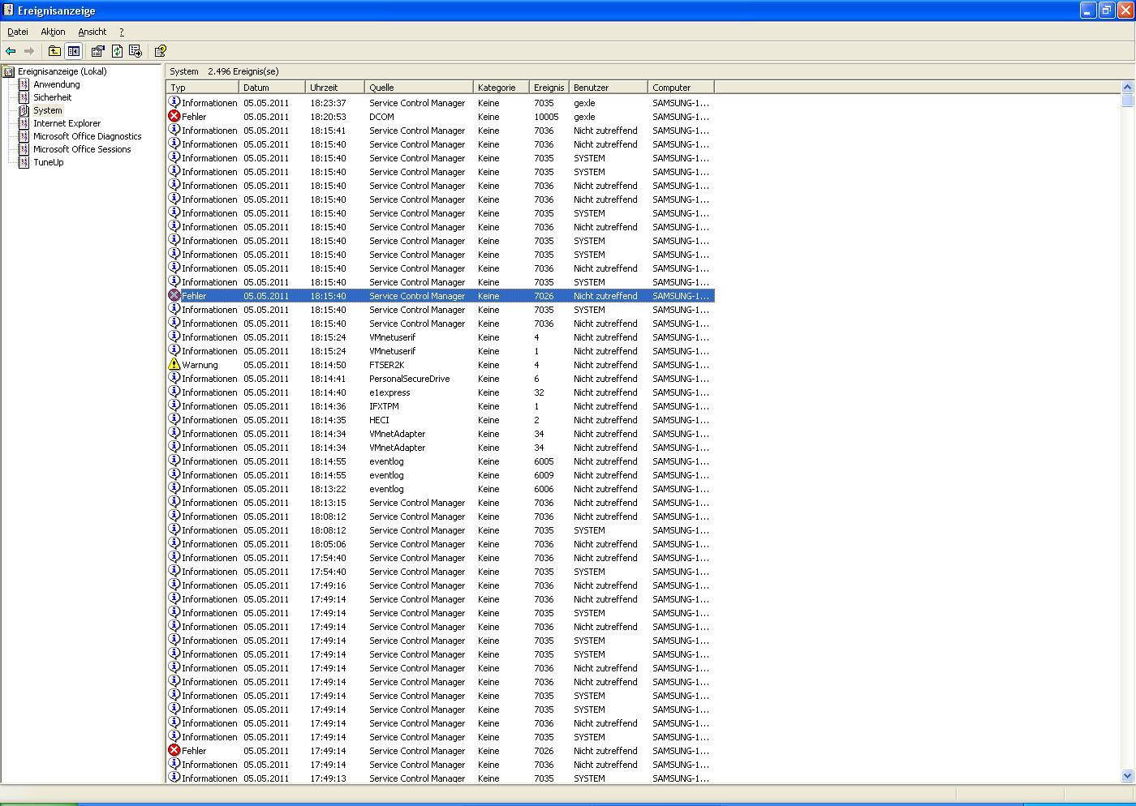
Task: Click the export list toolbar icon
Action: pos(136,51)
